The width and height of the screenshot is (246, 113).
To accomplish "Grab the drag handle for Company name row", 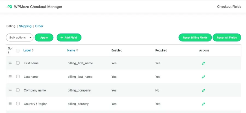I will [x=10, y=90].
